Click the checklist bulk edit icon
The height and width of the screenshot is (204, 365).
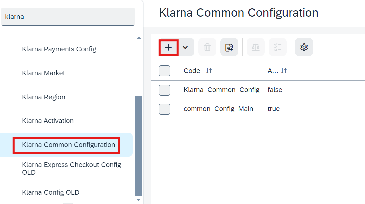(x=277, y=47)
